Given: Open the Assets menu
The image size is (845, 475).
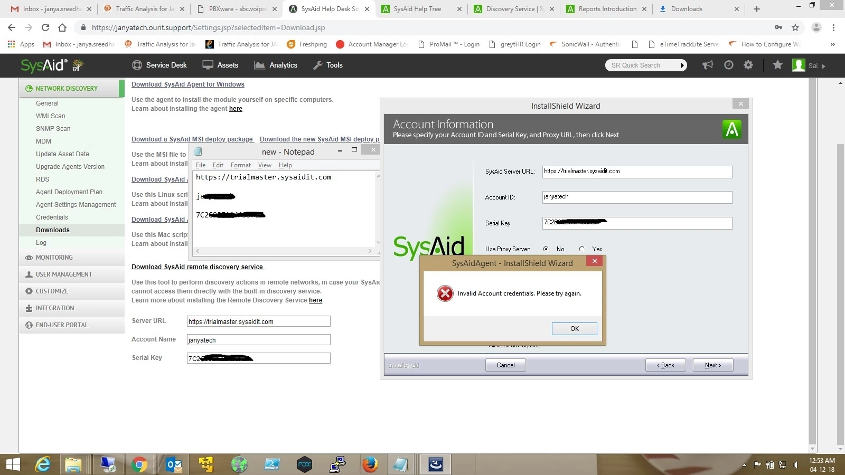Looking at the screenshot, I should pos(220,65).
